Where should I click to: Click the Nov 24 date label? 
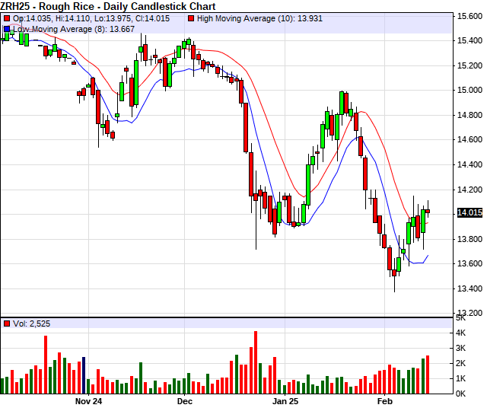click(88, 400)
